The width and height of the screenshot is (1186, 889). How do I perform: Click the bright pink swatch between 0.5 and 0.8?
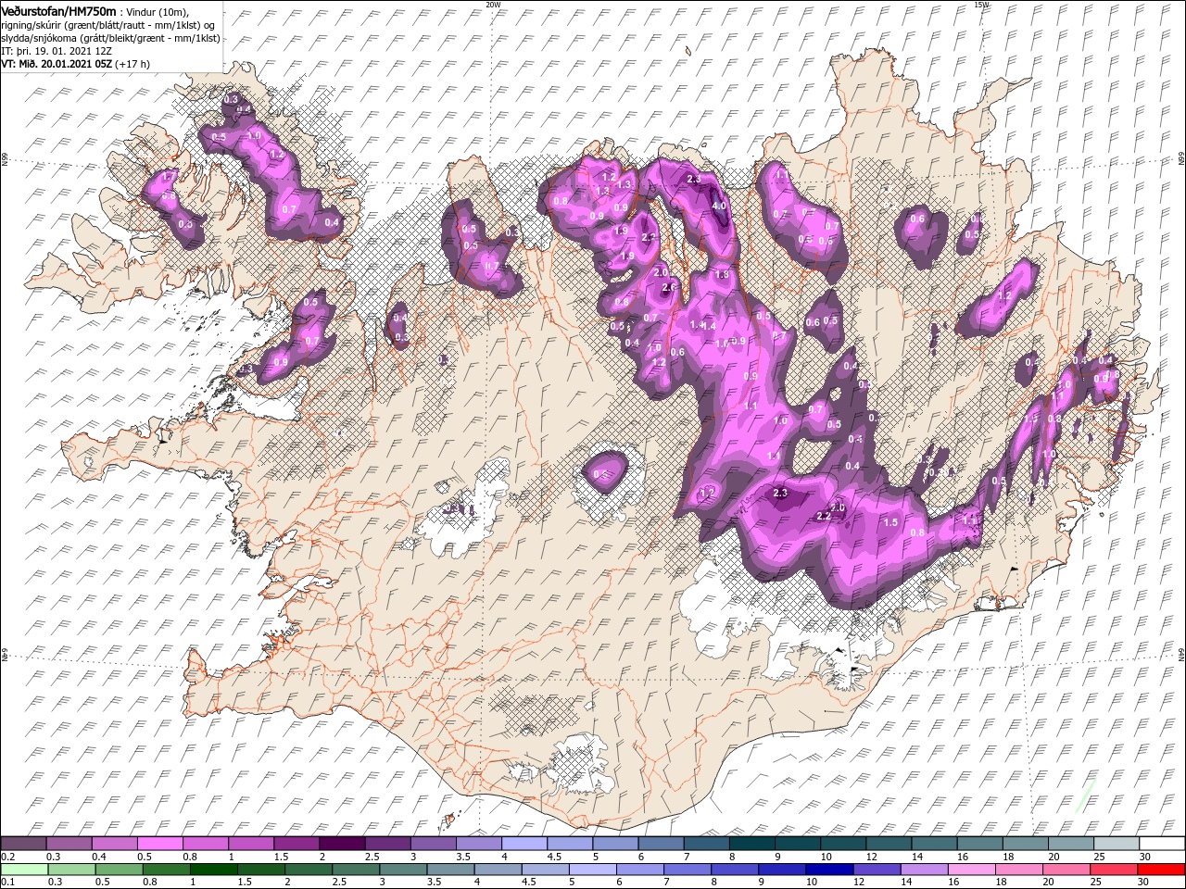point(159,844)
